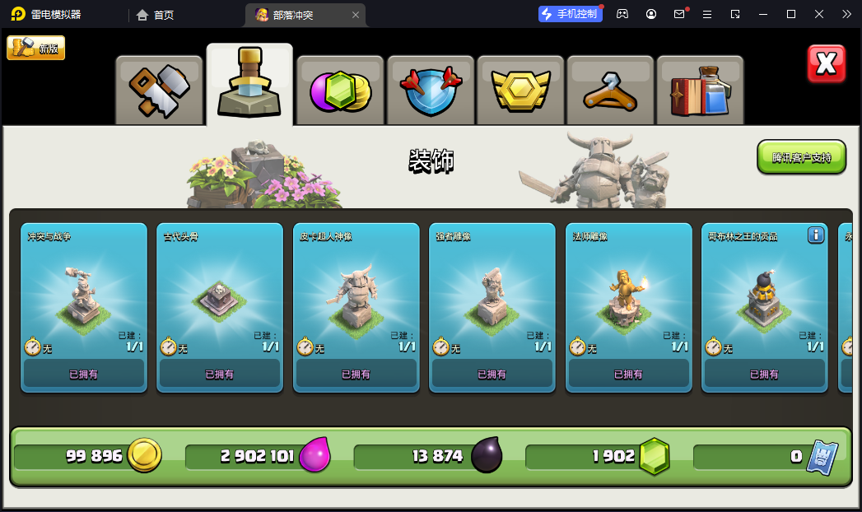Viewport: 862px width, 512px height.
Task: Open the magic book and potion tab
Action: pos(701,91)
